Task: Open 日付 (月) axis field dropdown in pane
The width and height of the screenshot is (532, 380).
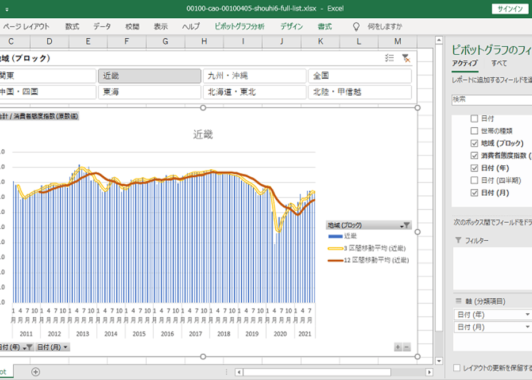Action: [x=527, y=327]
